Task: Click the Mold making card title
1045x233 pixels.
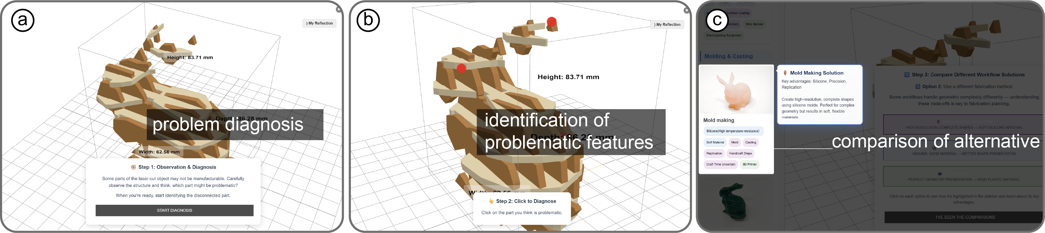Action: point(718,120)
